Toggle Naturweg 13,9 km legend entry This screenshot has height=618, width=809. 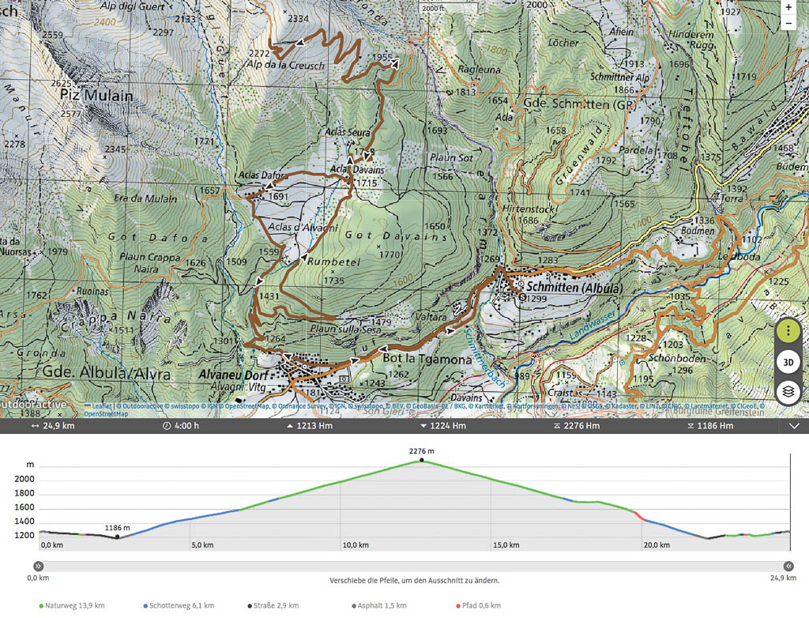(x=72, y=605)
